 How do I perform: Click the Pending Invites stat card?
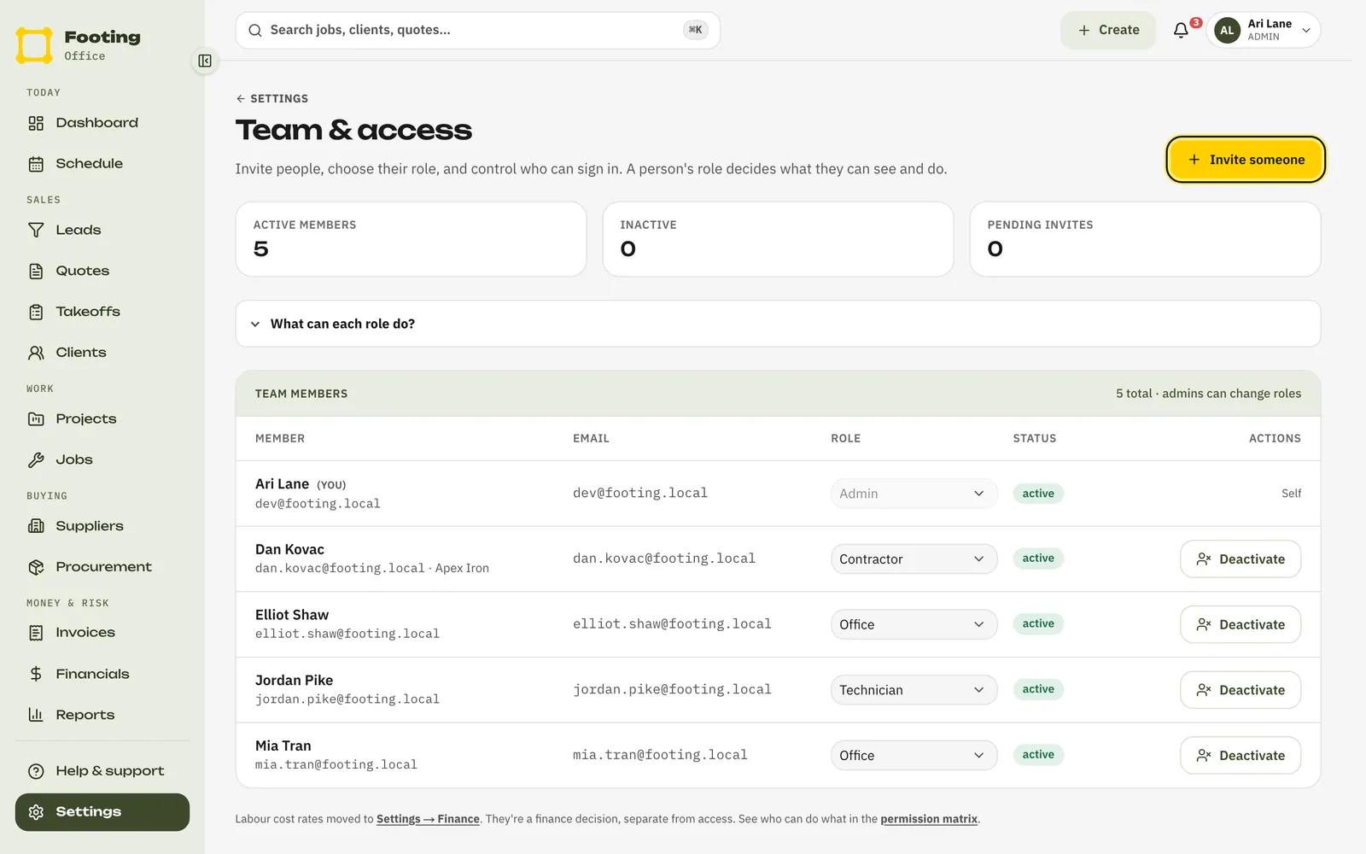(x=1145, y=239)
